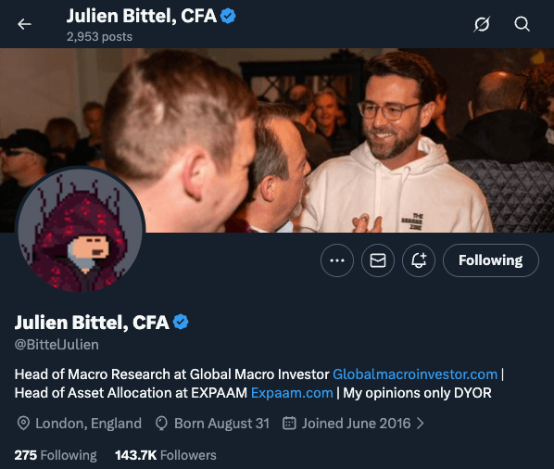554x469 pixels.
Task: Click the calendar icon near Joined date
Action: [289, 424]
